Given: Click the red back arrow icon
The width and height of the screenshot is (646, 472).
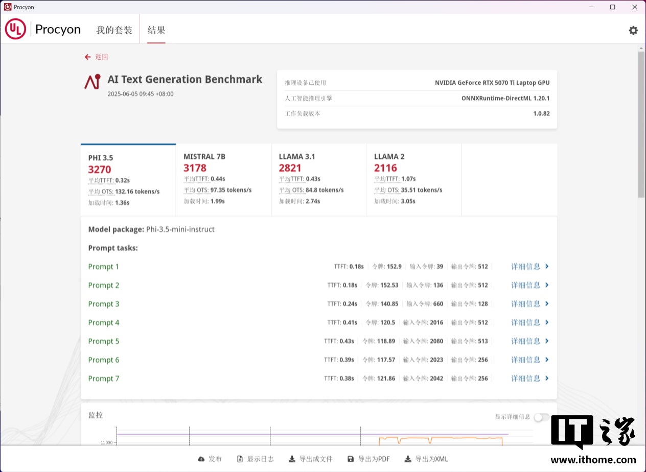Looking at the screenshot, I should tap(88, 57).
